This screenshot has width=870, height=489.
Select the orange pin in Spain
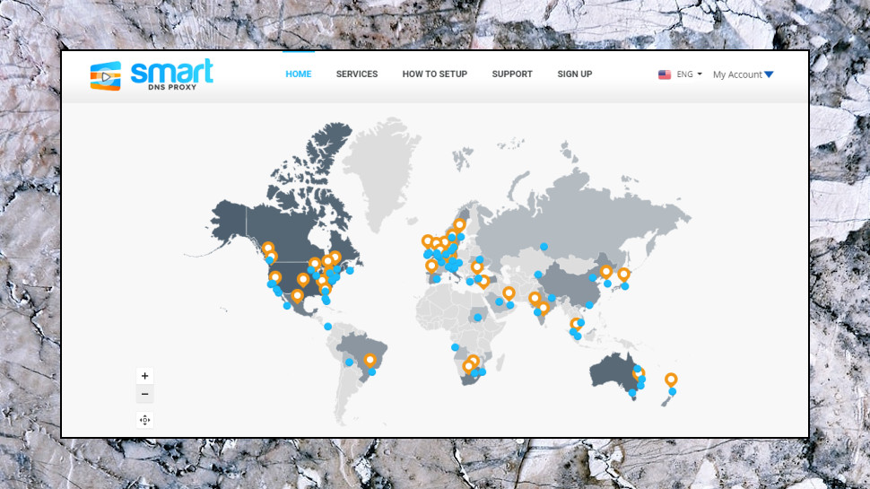coord(431,266)
